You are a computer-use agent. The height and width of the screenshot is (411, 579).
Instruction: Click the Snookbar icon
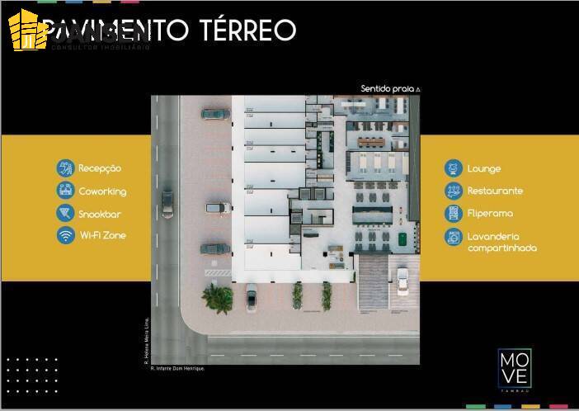tap(66, 213)
